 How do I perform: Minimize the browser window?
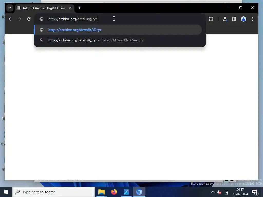(229, 8)
